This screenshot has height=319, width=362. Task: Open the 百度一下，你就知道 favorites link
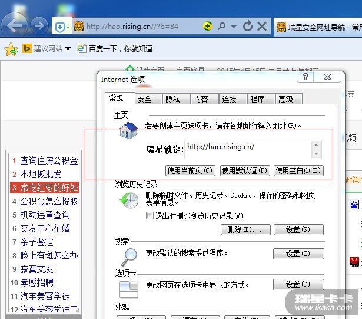(121, 48)
